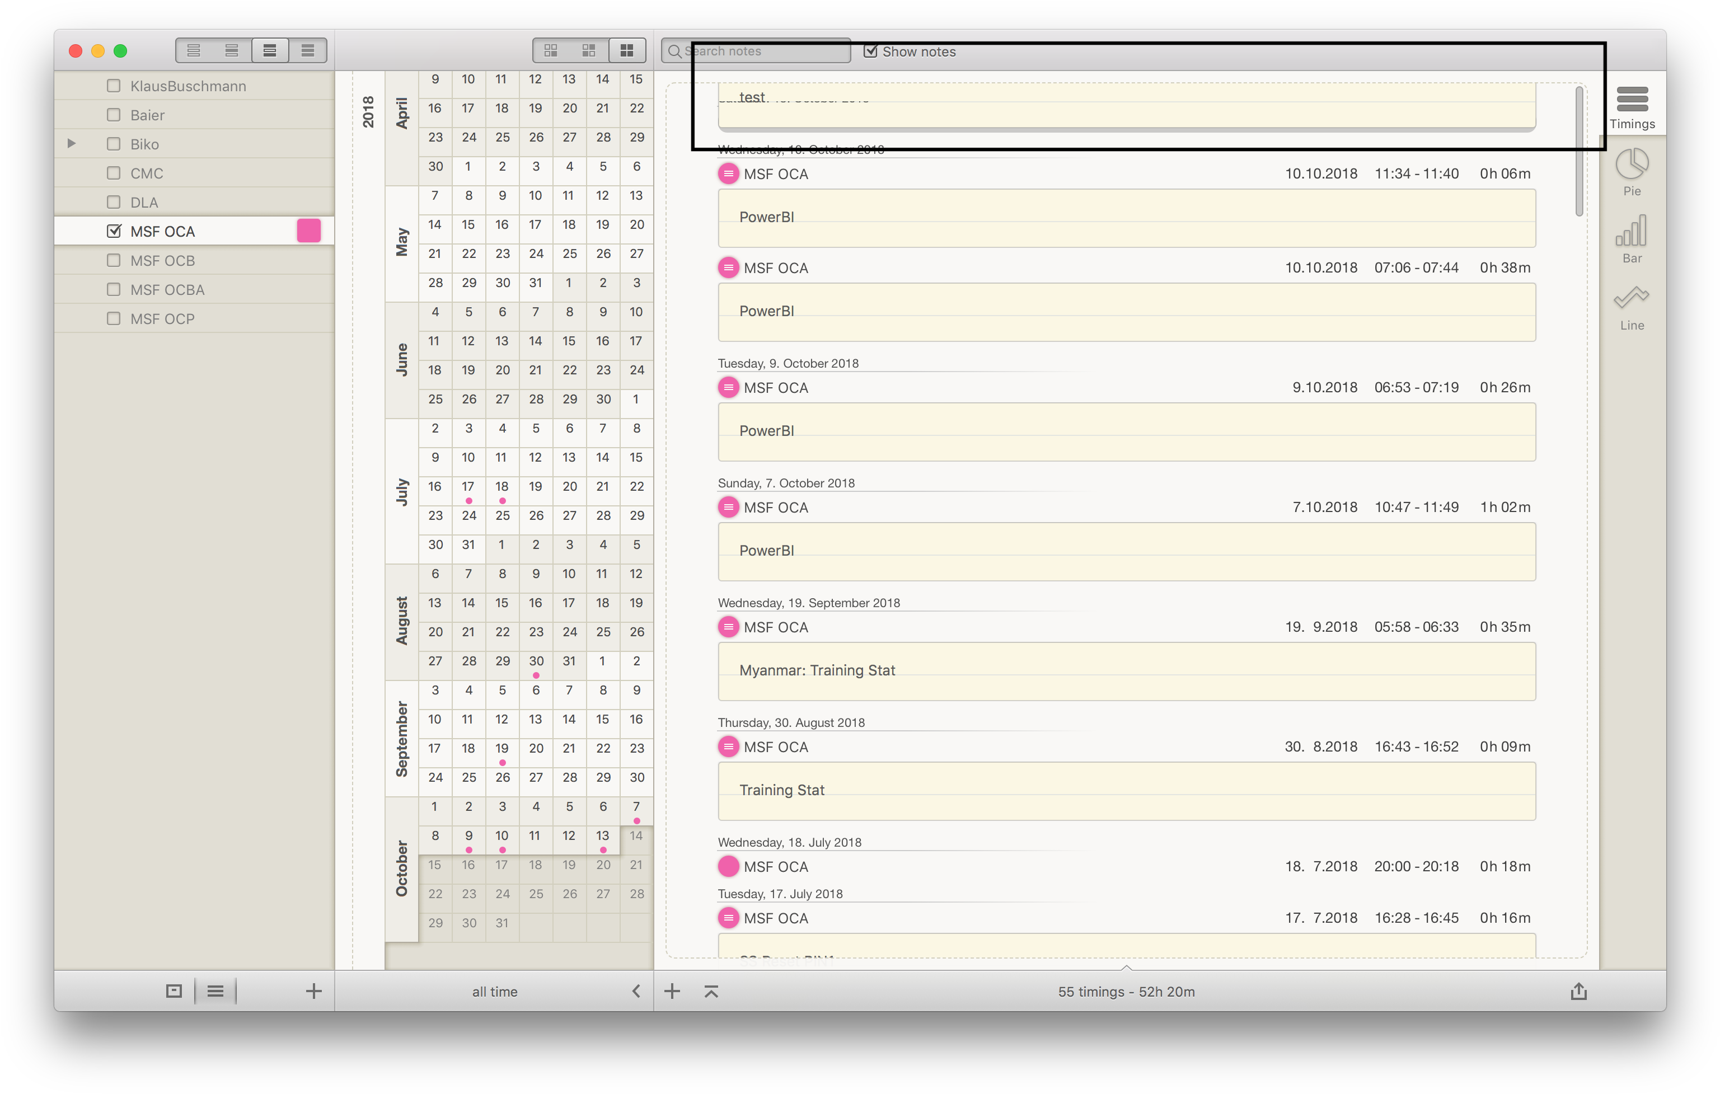Viewport: 1720px width, 1094px height.
Task: Add a new timing entry with plus
Action: tap(672, 991)
